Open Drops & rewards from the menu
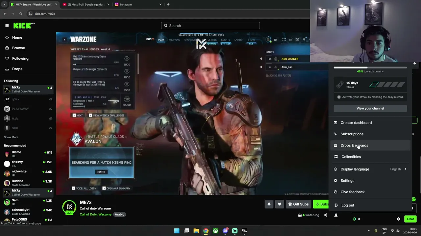Viewport: 421px width, 236px height. coord(370,146)
